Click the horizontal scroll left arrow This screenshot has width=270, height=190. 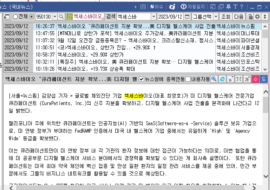tap(11, 188)
